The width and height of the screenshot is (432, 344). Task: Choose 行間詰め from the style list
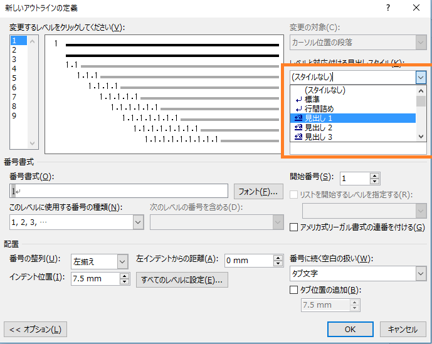(x=352, y=109)
